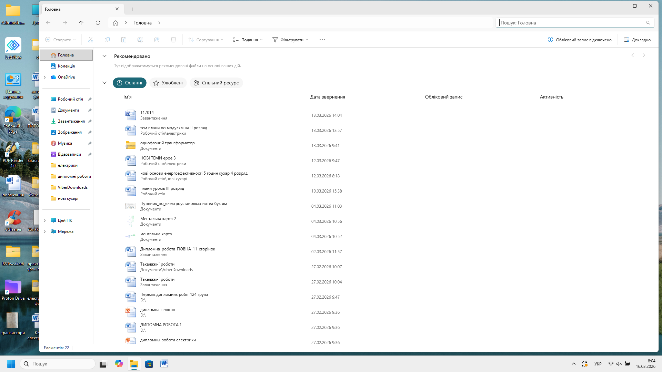Click the Up arrow navigation icon
662x372 pixels.
81,23
